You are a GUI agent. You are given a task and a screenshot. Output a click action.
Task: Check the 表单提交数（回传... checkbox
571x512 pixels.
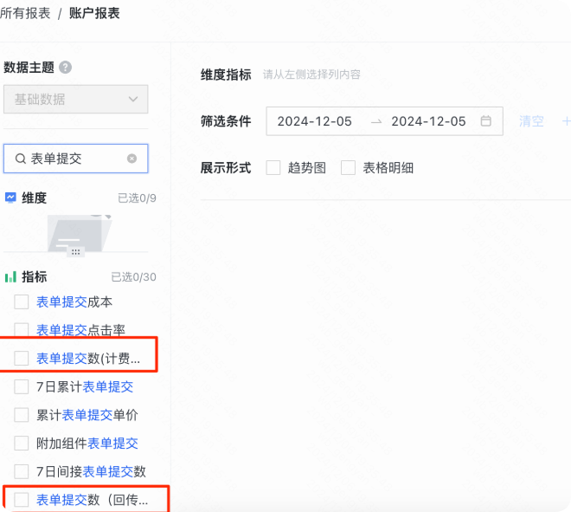click(x=22, y=500)
